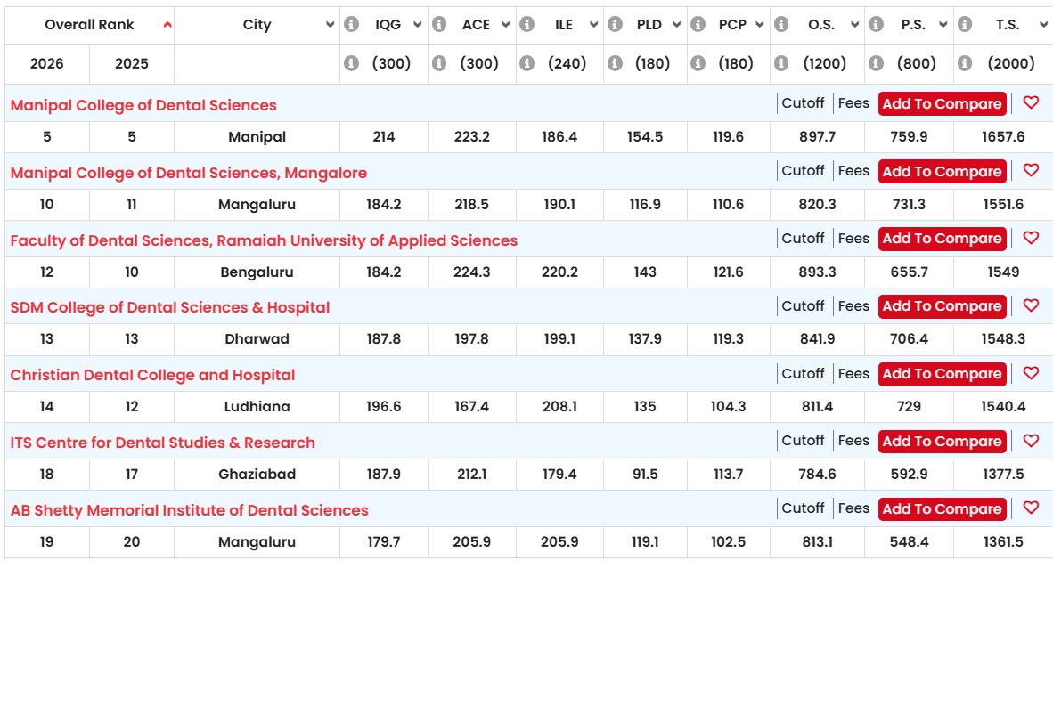
Task: Click the Overall Rank sort arrow icon
Action: pyautogui.click(x=167, y=25)
